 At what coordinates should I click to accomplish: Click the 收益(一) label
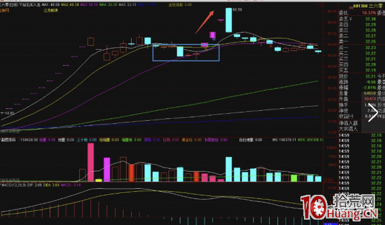pyautogui.click(x=346, y=116)
